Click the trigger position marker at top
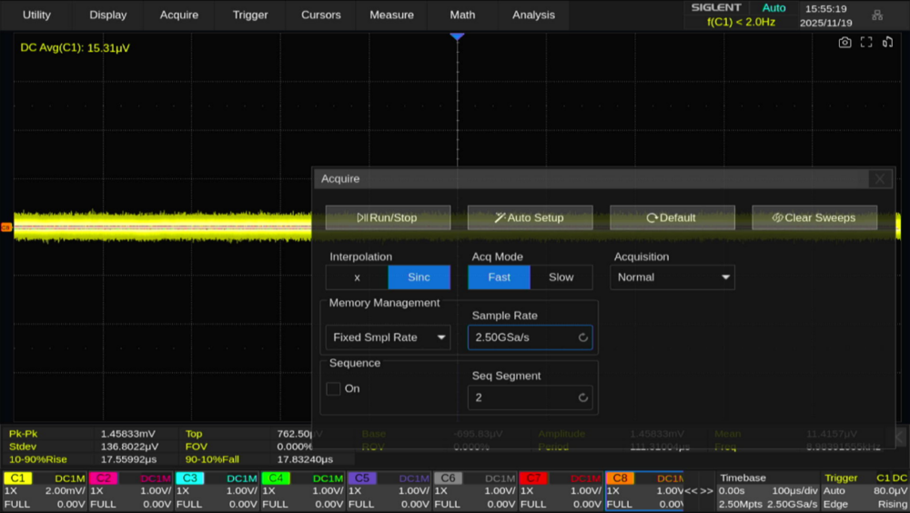This screenshot has width=910, height=513. coord(457,35)
